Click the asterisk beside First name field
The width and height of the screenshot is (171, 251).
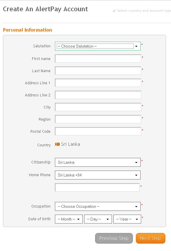[143, 56]
